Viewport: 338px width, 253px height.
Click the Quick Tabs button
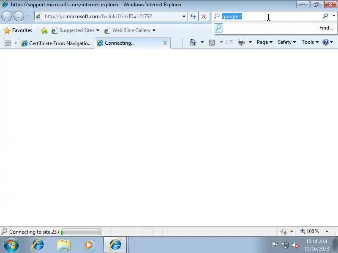point(8,43)
